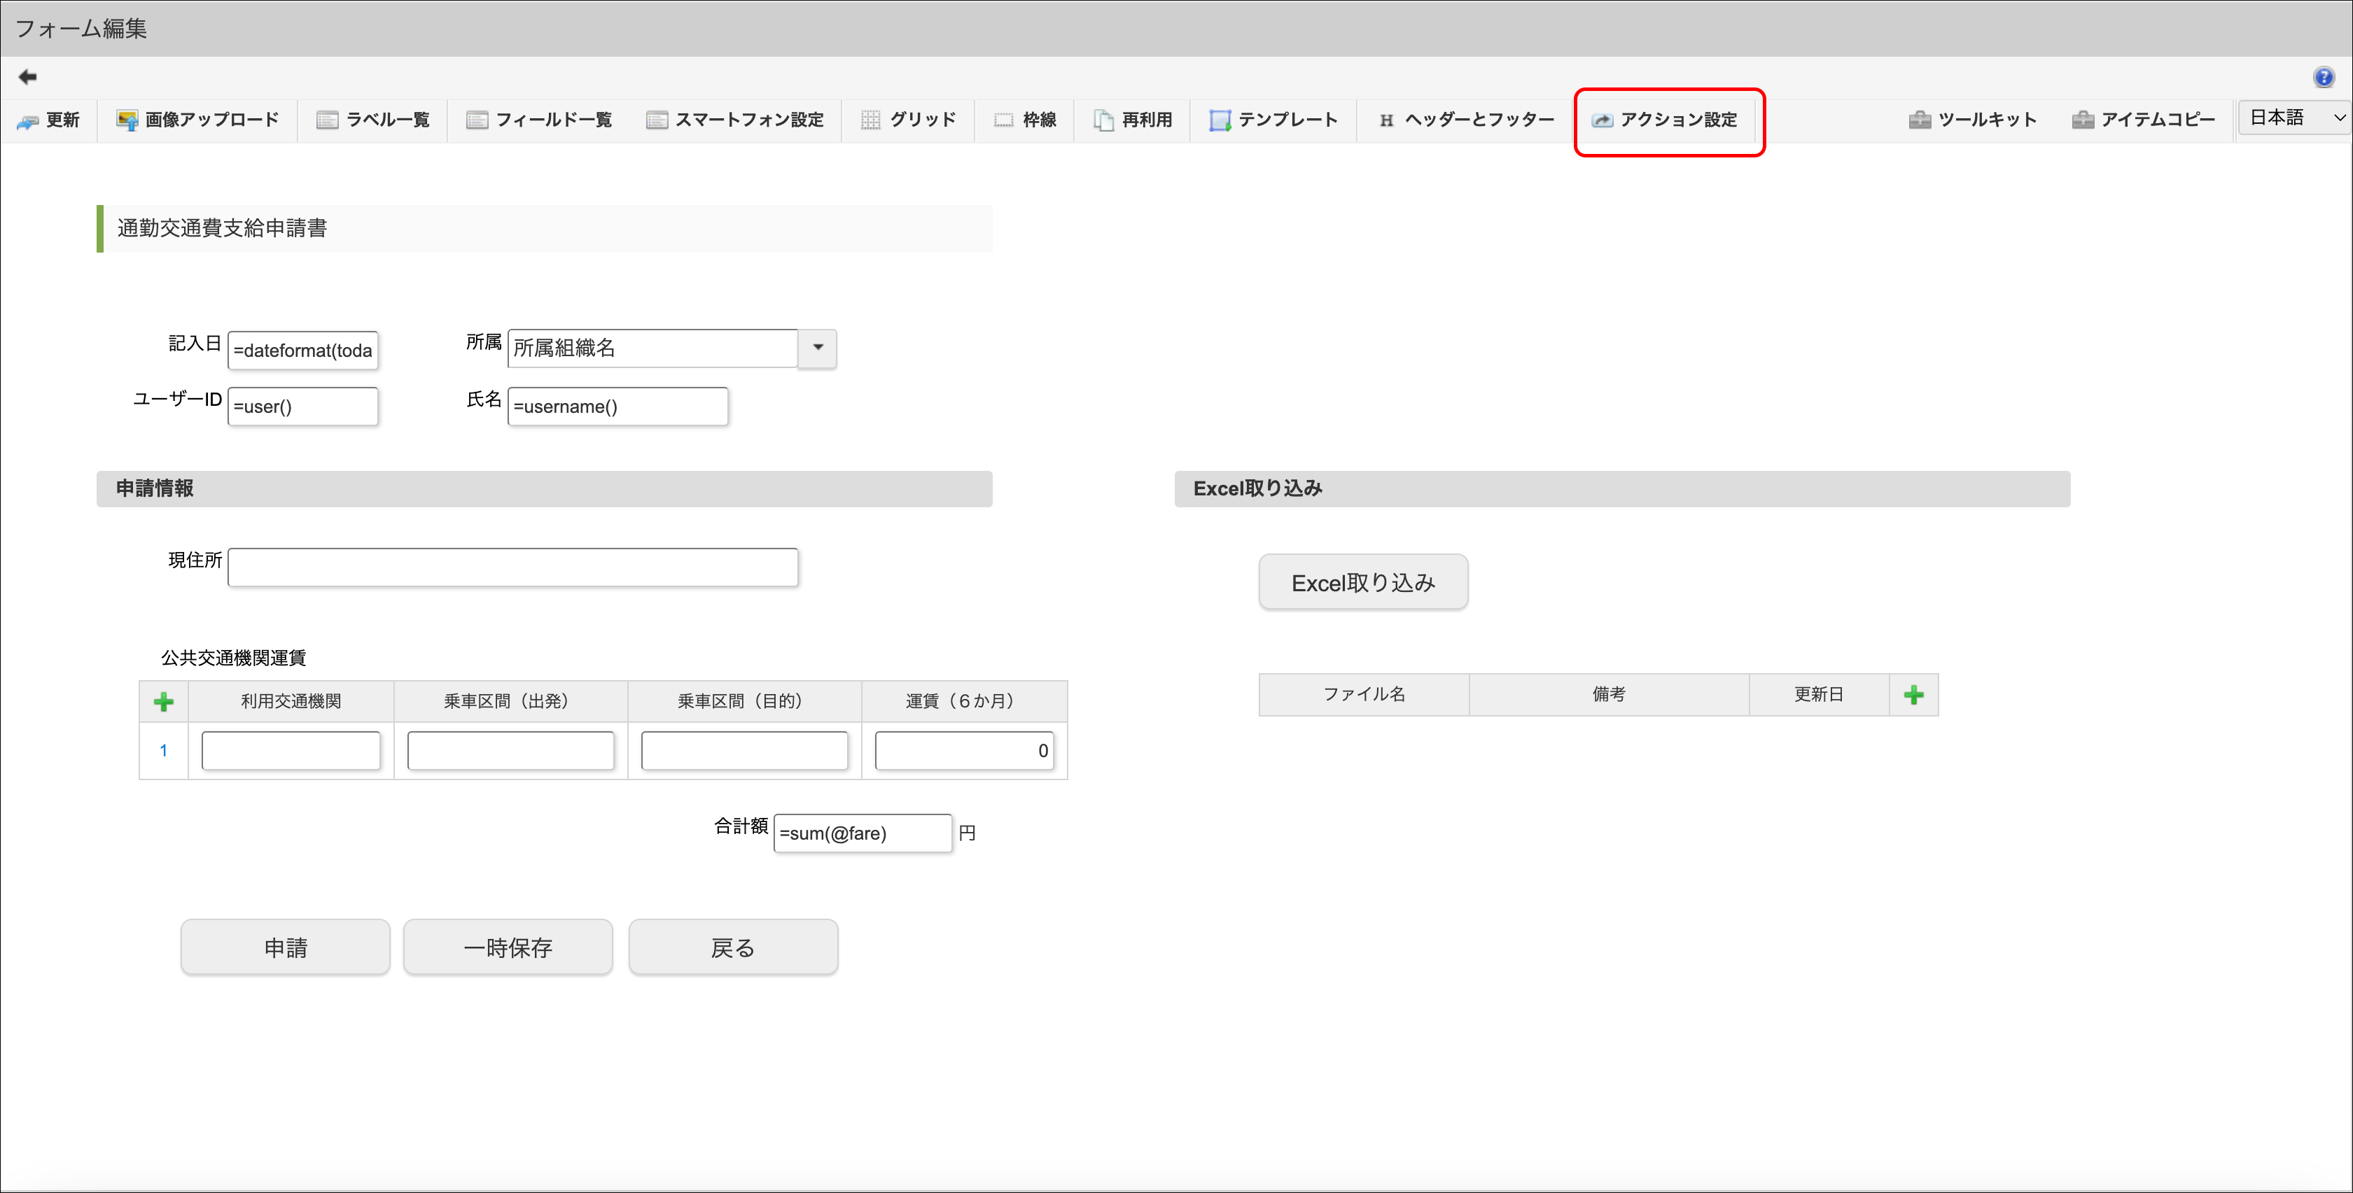Open the 日本語 language dropdown

point(2294,118)
